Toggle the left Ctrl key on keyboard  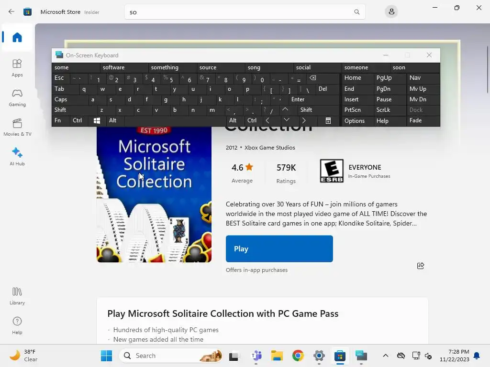(79, 120)
